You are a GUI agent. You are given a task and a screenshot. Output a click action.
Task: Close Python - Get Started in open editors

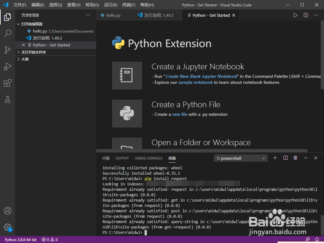tap(23, 45)
